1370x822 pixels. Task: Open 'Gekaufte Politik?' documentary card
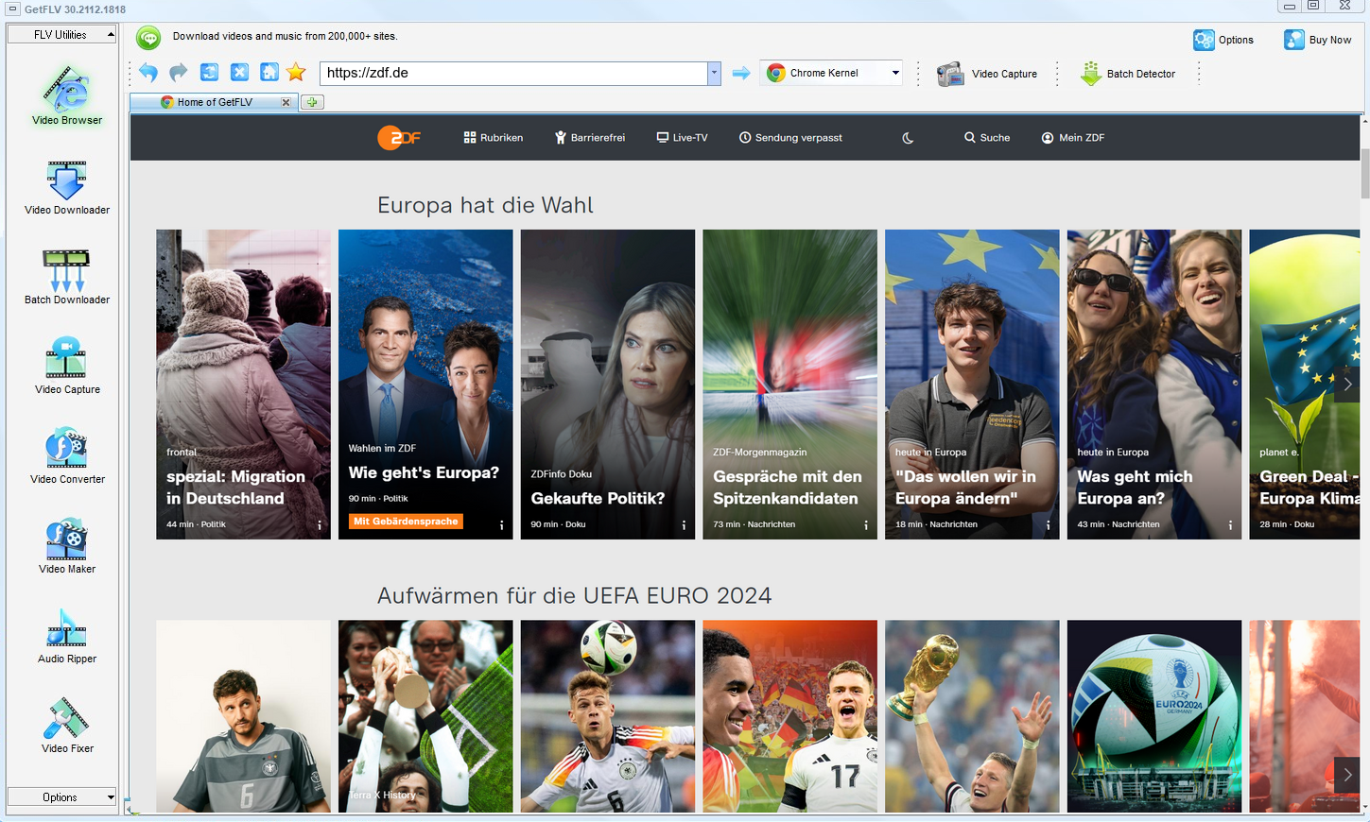(608, 385)
